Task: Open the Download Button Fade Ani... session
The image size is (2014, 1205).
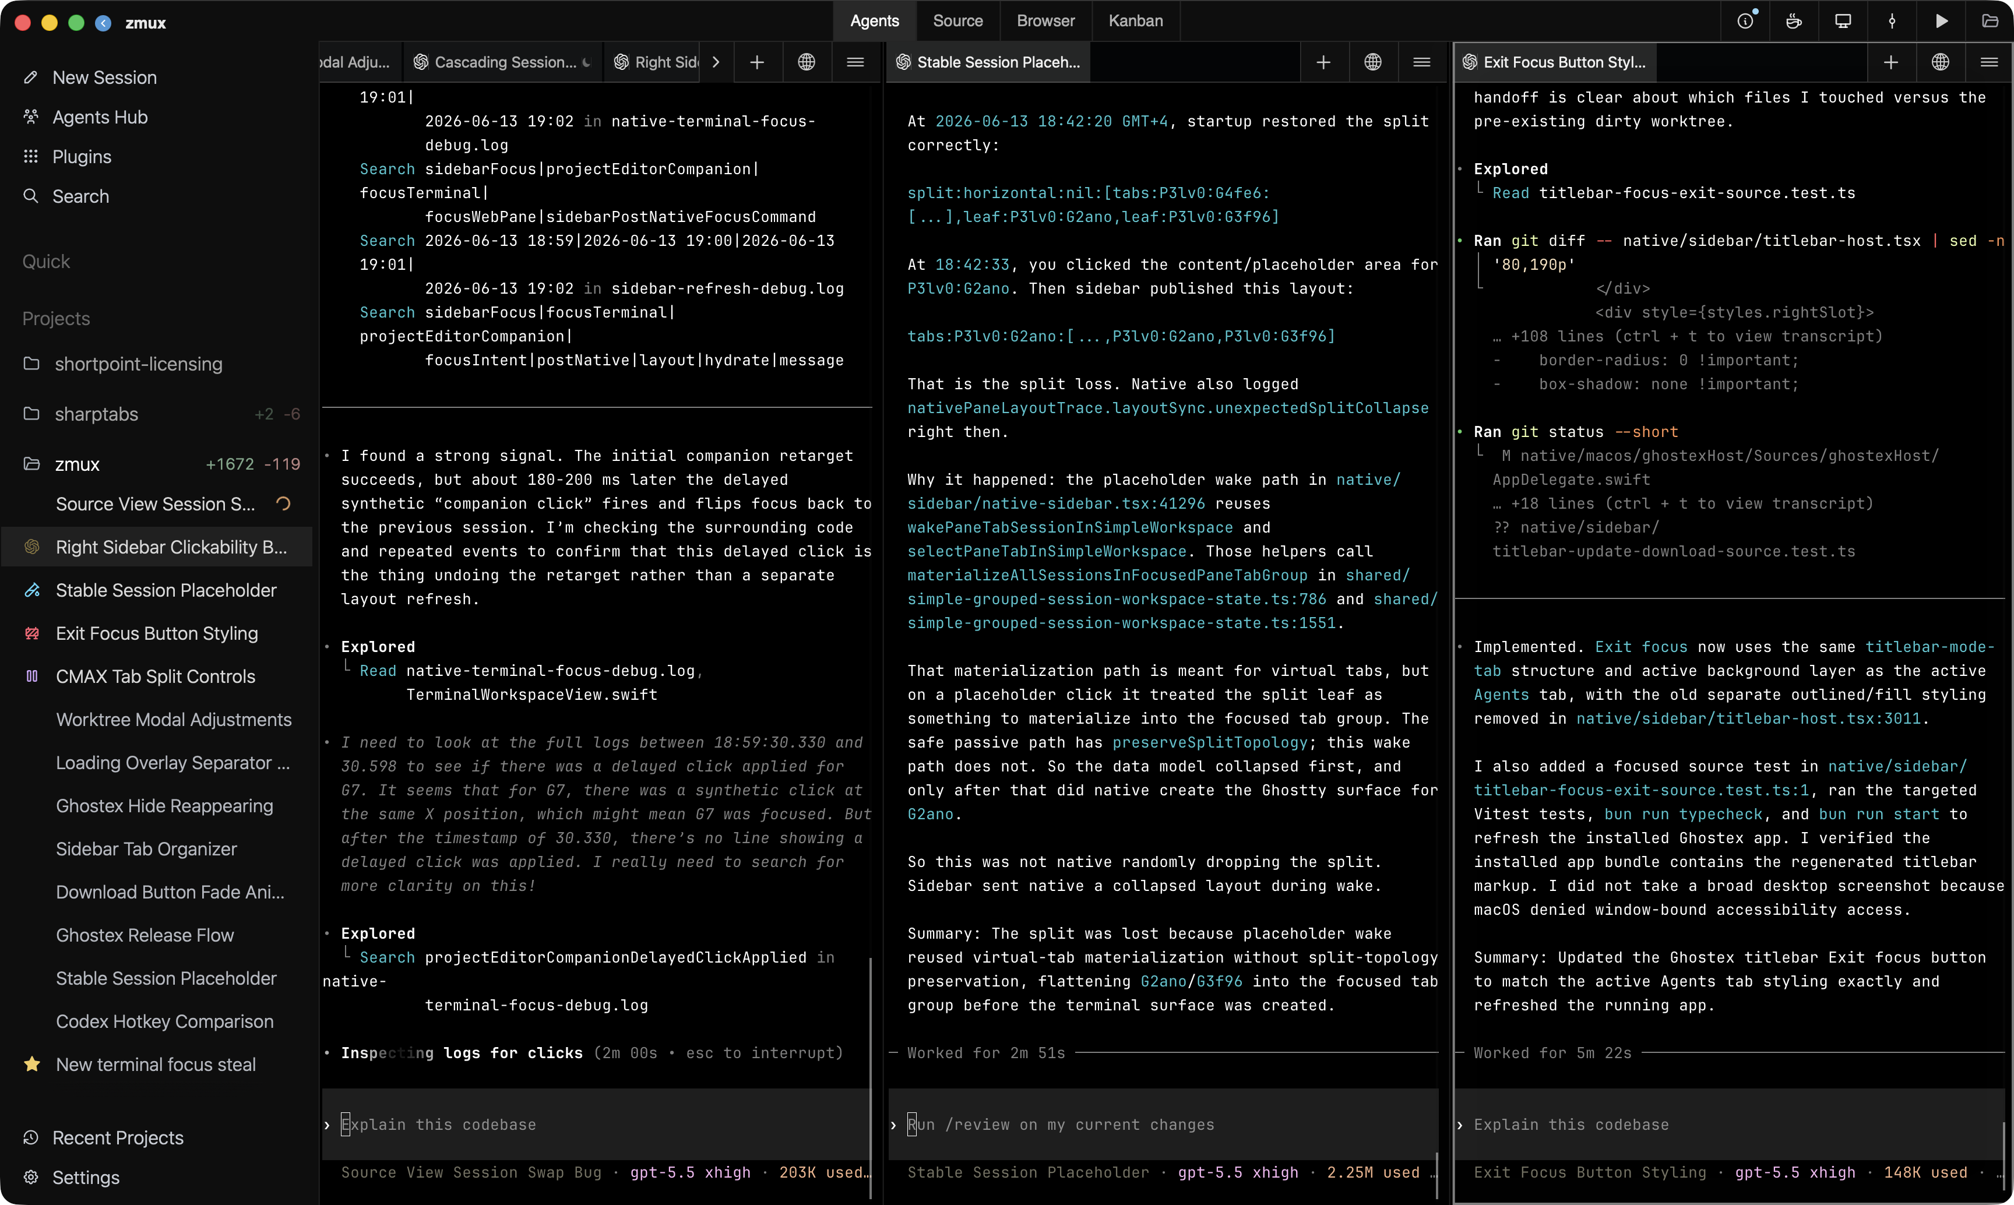Action: [170, 892]
